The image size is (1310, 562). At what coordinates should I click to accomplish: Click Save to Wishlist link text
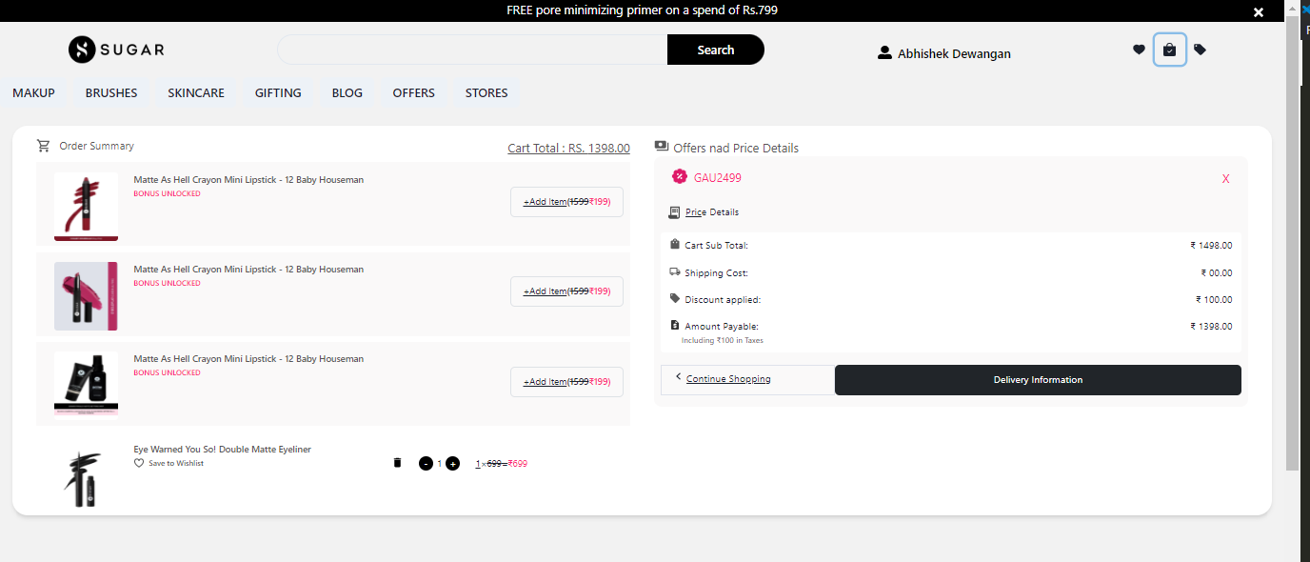coord(176,463)
